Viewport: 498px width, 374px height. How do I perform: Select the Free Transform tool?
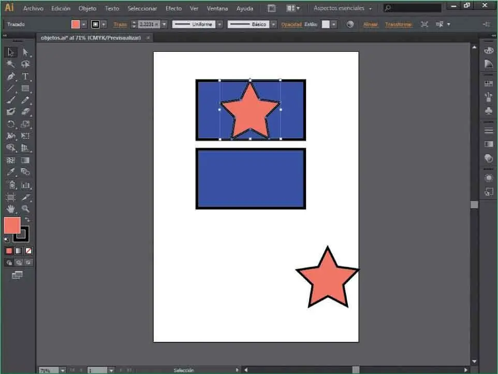pyautogui.click(x=25, y=136)
